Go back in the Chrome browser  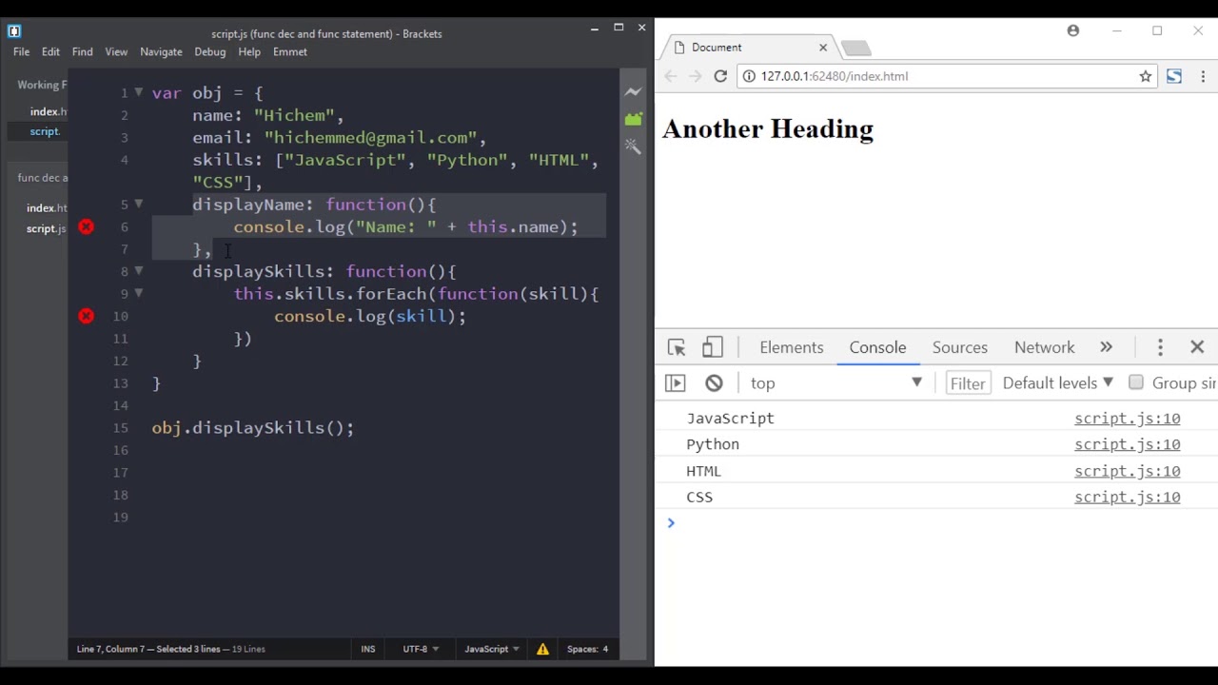[x=670, y=76]
